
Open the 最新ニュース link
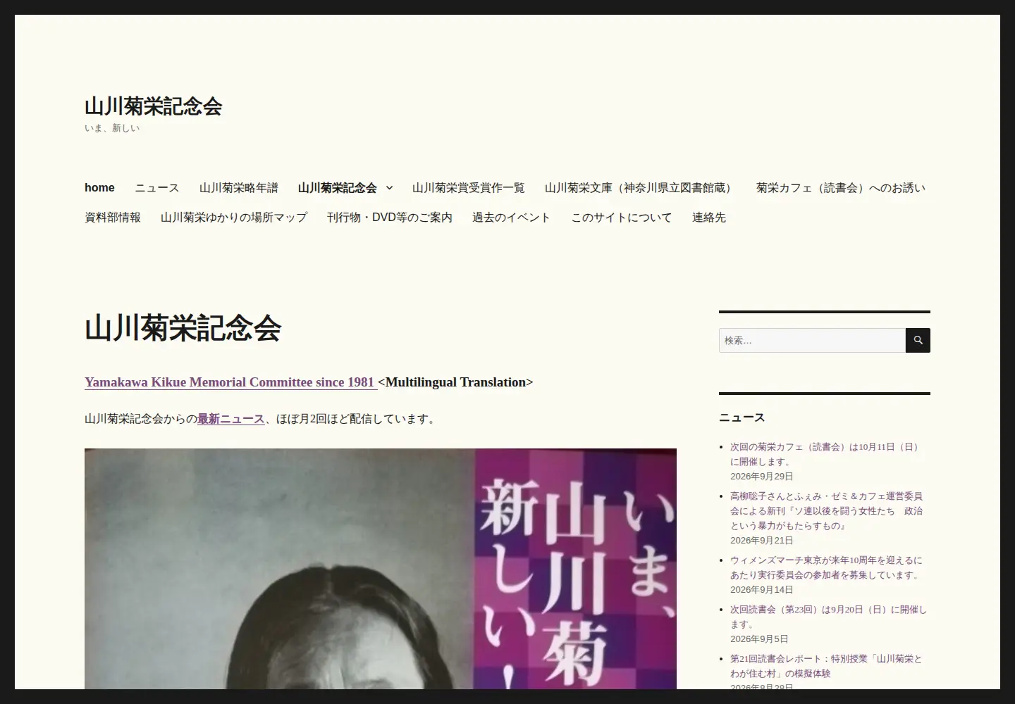(x=231, y=419)
